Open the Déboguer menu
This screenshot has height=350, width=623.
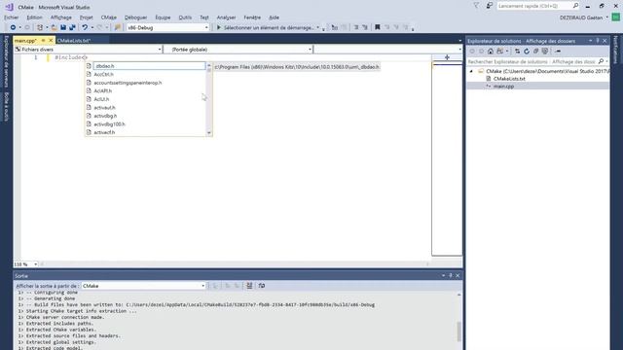pos(135,17)
